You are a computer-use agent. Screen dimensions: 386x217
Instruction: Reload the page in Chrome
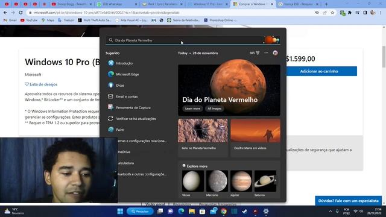(x=21, y=12)
